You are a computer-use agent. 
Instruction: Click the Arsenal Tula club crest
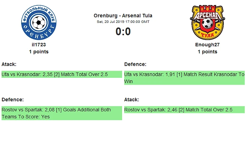(x=207, y=22)
